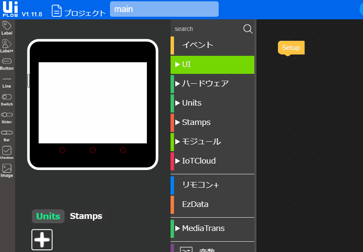Switch to the Units tab
Screen dimensions: 363x252
point(48,216)
